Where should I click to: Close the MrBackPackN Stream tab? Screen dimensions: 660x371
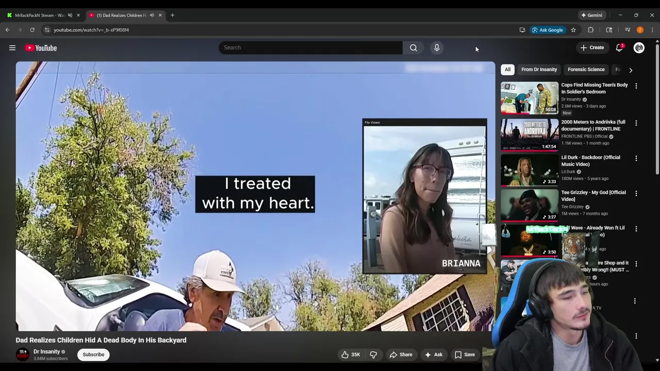coord(78,15)
